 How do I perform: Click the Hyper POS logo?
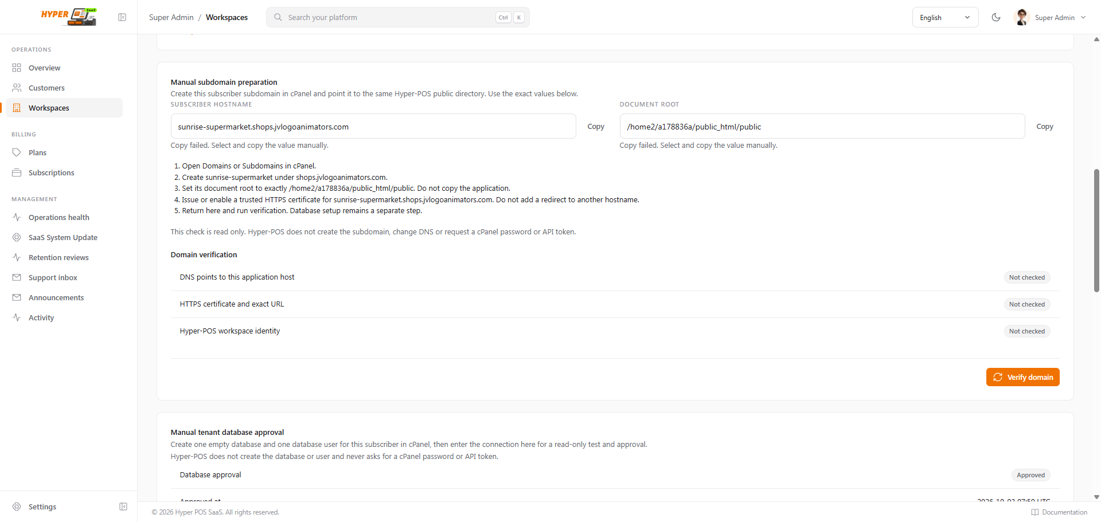pyautogui.click(x=69, y=17)
